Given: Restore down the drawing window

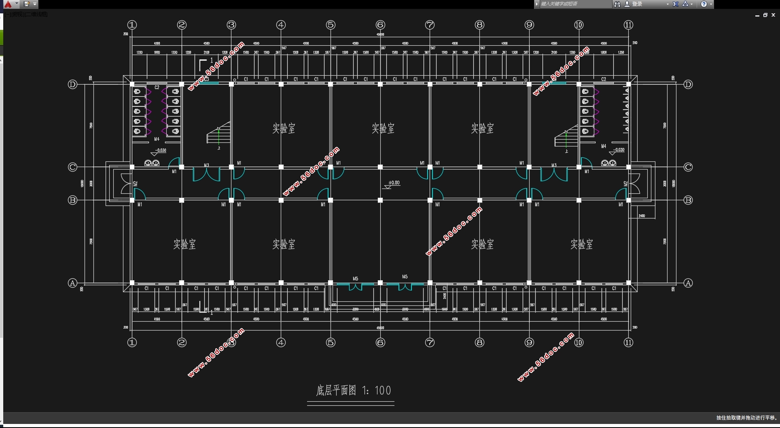Looking at the screenshot, I should tap(765, 15).
